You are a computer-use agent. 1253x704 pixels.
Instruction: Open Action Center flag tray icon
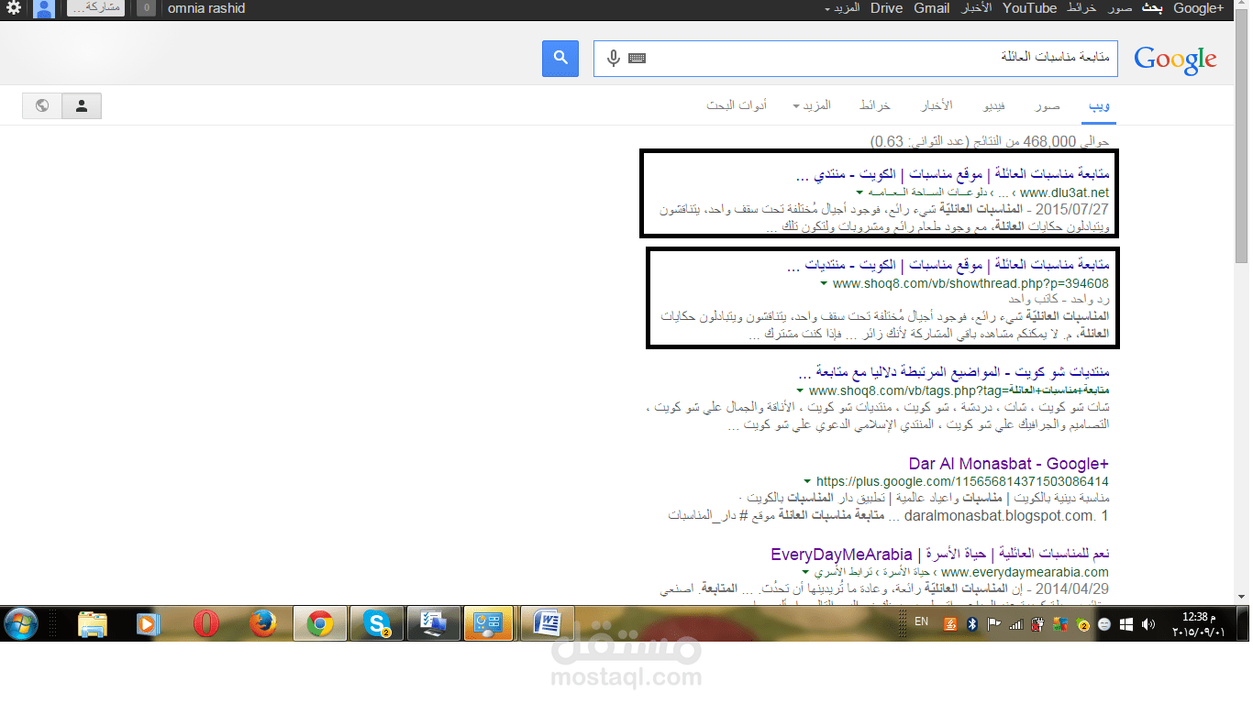point(993,624)
